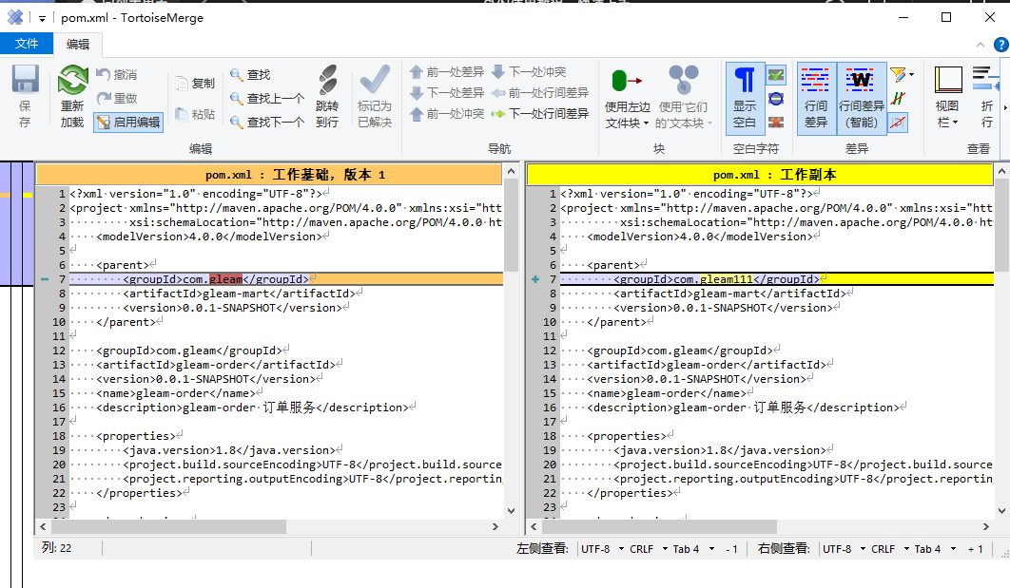Click right line 14 version 0.0.1-SNAPSHOT
Image resolution: width=1010 pixels, height=588 pixels.
(697, 379)
